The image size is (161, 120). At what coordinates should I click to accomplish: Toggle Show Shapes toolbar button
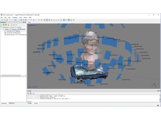click(x=71, y=20)
